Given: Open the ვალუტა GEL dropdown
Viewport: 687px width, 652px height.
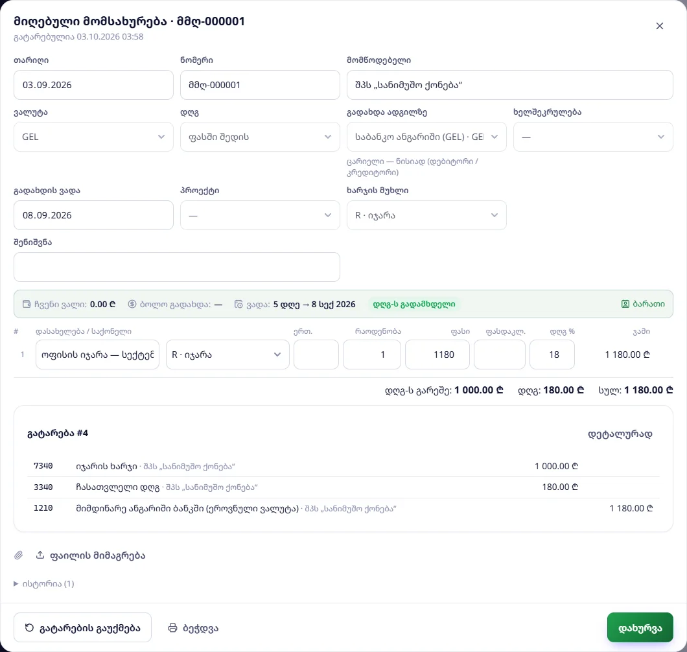Looking at the screenshot, I should point(93,137).
